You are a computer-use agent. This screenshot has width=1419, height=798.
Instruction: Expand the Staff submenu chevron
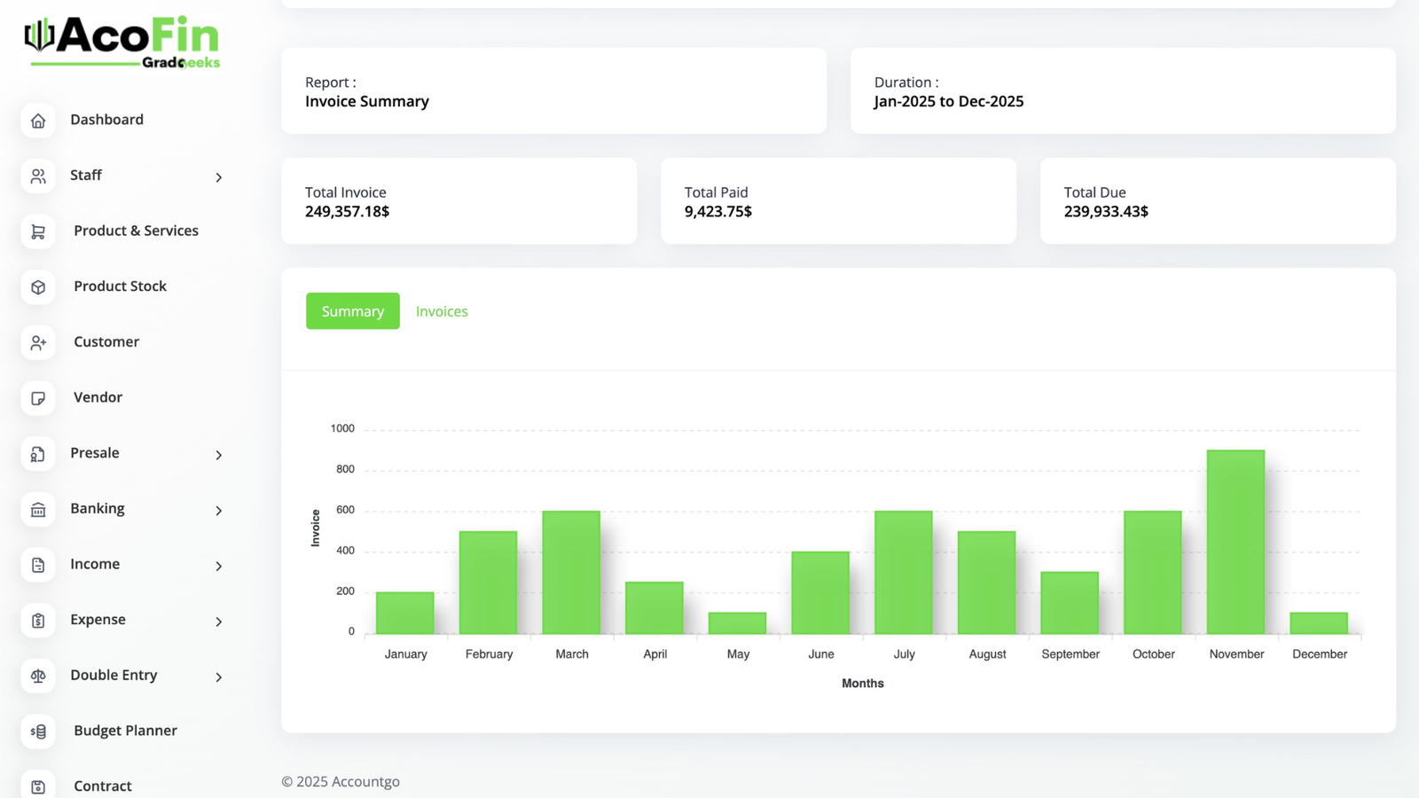[x=218, y=177]
